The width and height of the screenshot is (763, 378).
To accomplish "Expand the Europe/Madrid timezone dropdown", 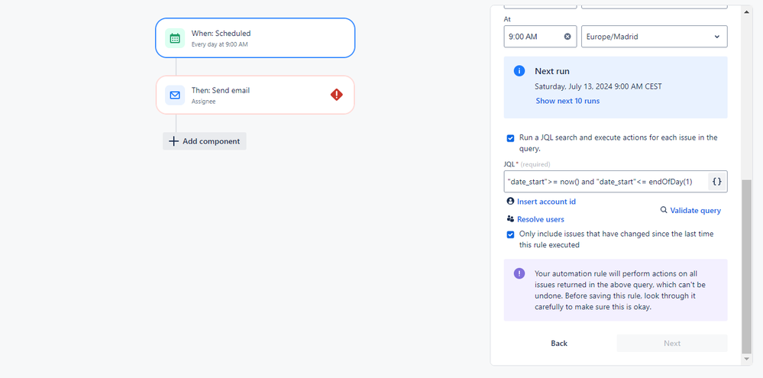I will tap(654, 37).
